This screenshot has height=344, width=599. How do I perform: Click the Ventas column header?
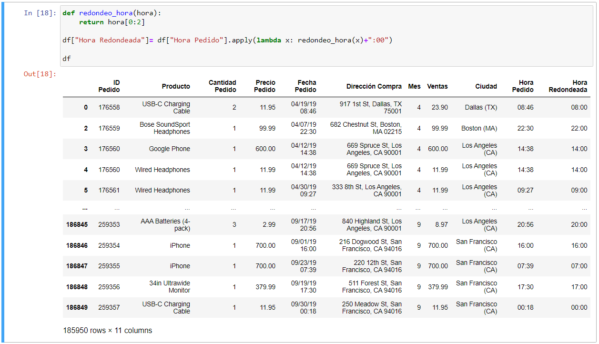pyautogui.click(x=437, y=86)
